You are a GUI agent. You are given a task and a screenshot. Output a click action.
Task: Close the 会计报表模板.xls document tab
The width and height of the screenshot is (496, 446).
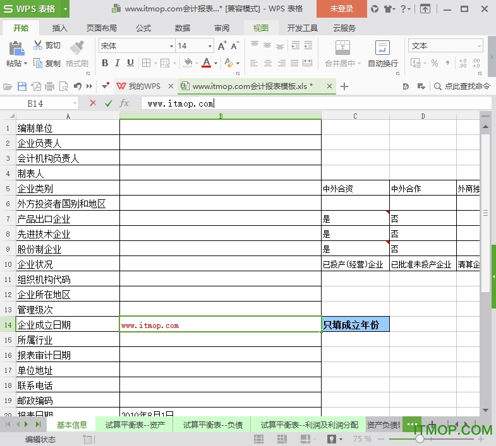(329, 86)
